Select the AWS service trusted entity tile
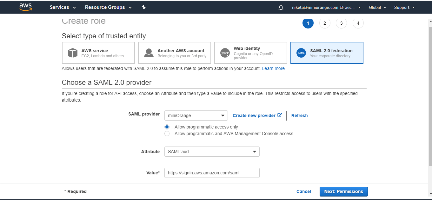 tap(98, 53)
